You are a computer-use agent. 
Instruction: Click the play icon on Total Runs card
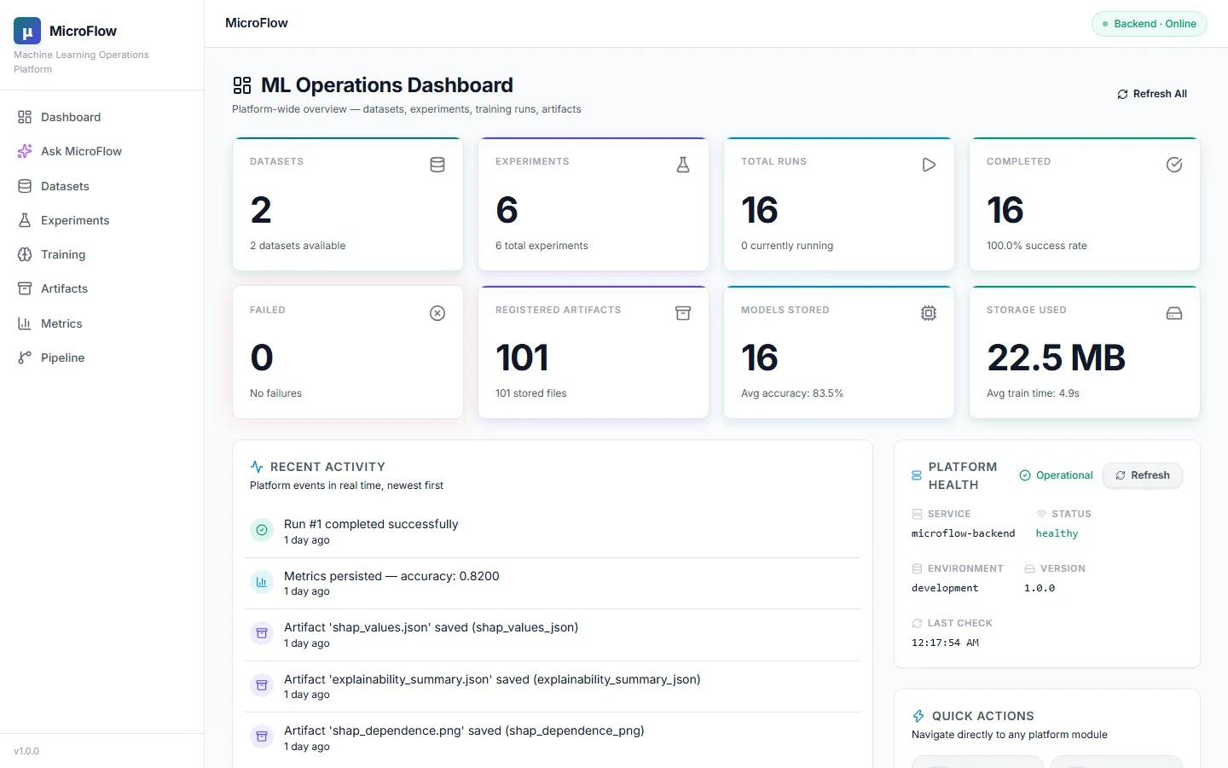point(929,165)
